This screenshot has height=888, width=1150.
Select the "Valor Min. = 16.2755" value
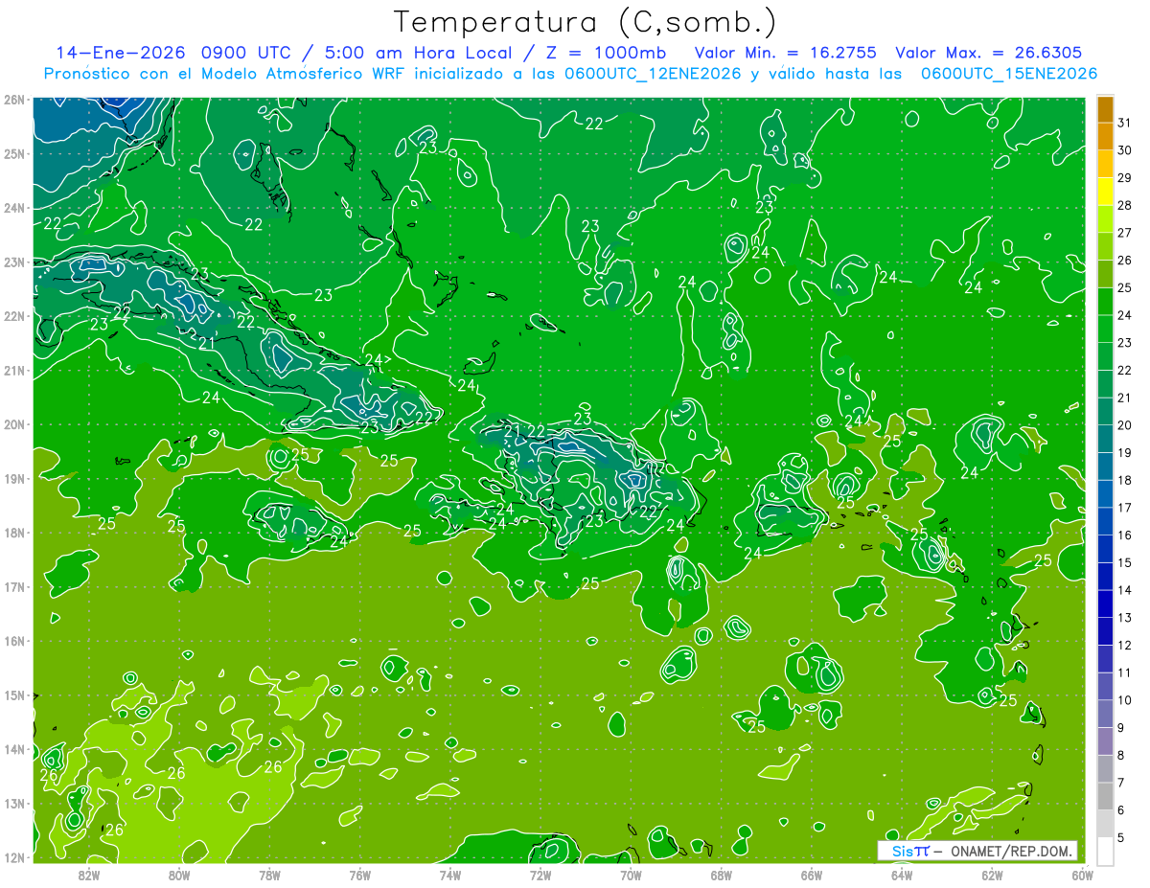[785, 53]
